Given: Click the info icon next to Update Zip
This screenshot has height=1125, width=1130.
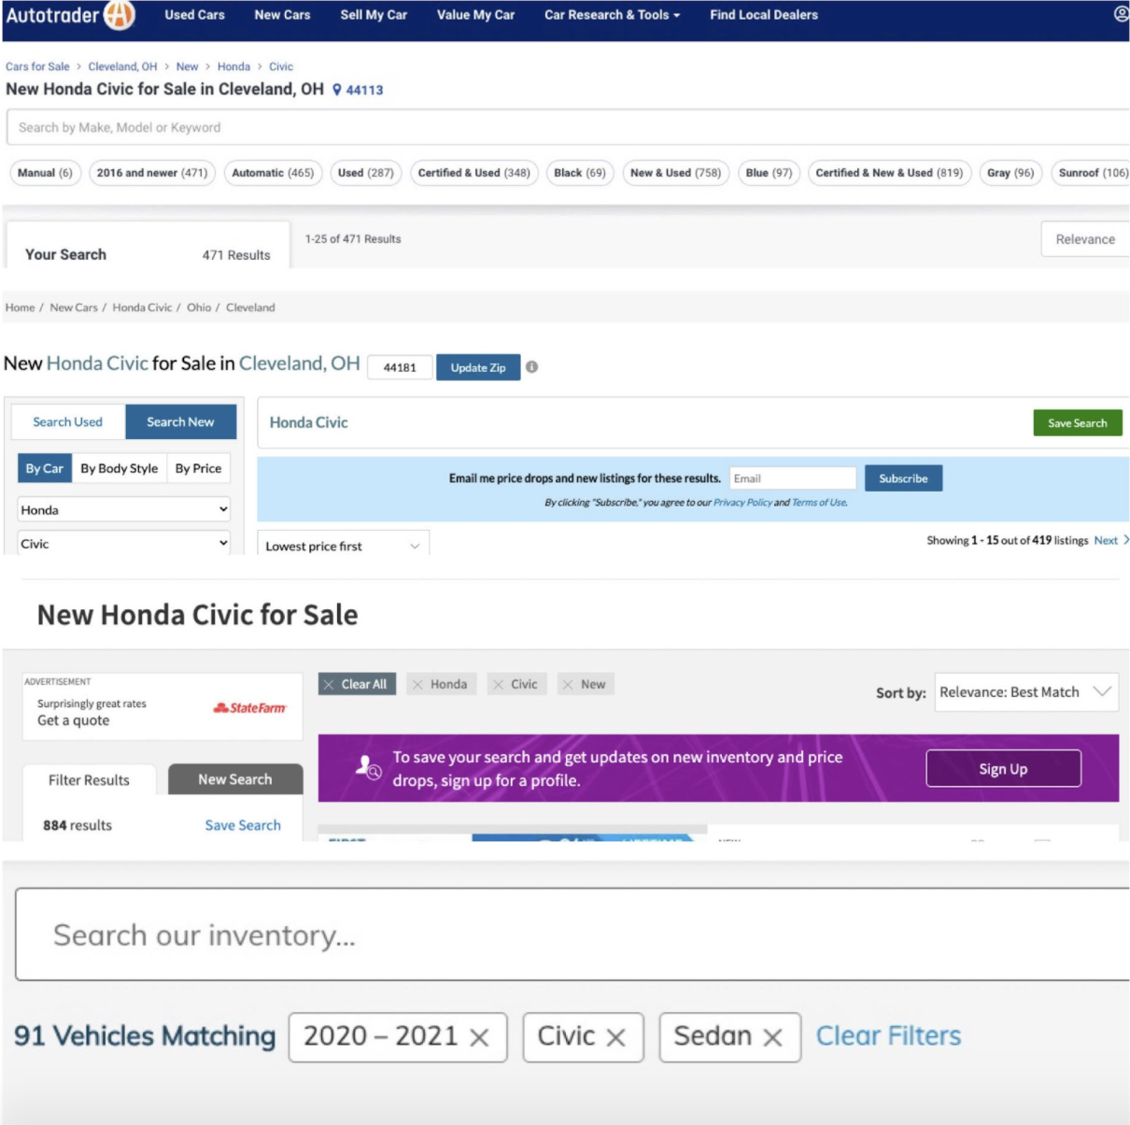Looking at the screenshot, I should point(531,367).
